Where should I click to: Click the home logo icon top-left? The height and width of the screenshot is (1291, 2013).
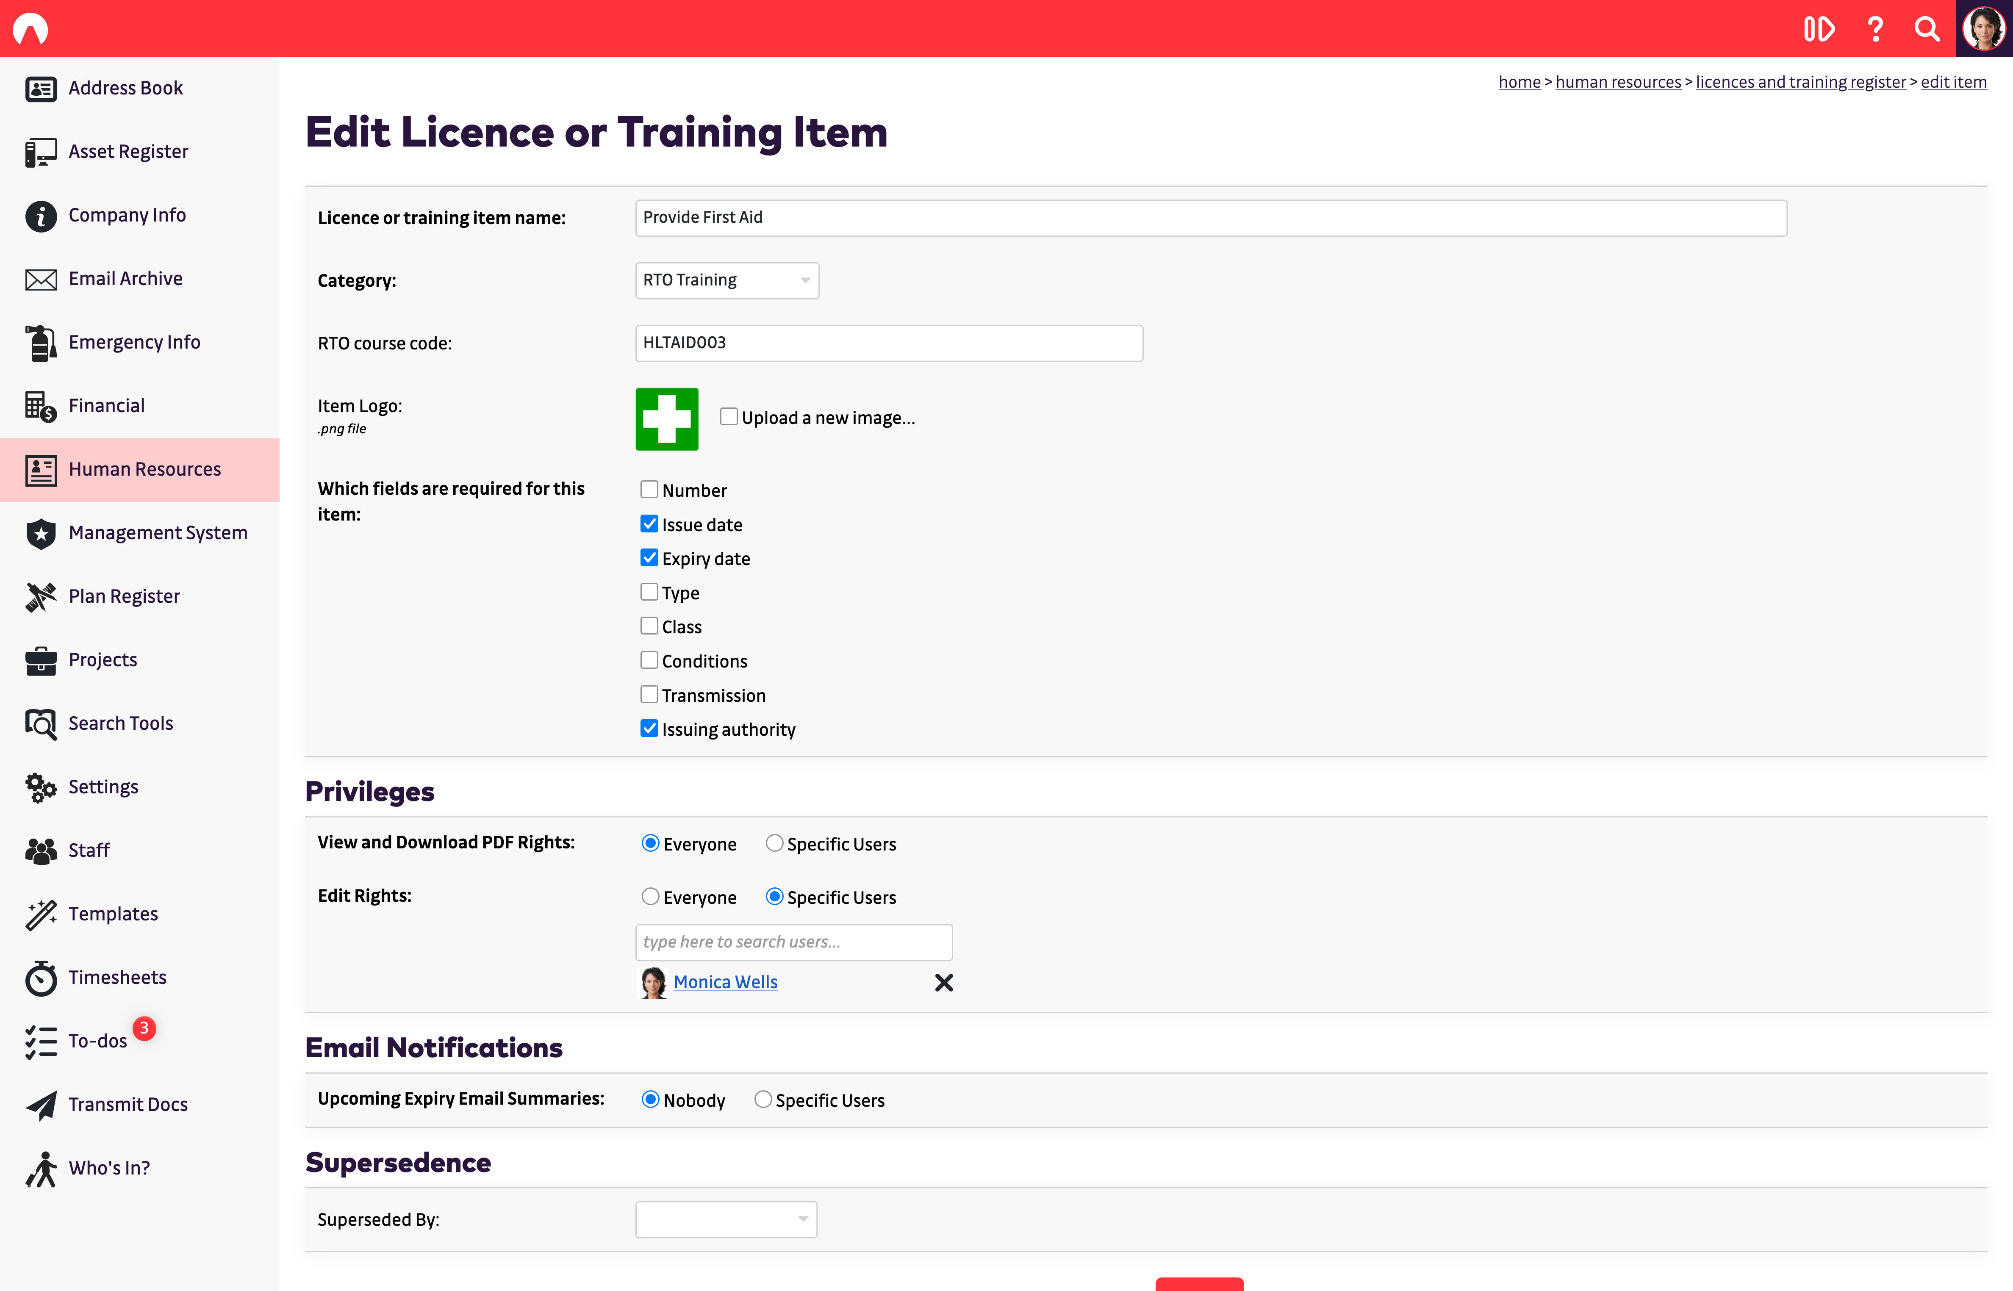point(31,29)
